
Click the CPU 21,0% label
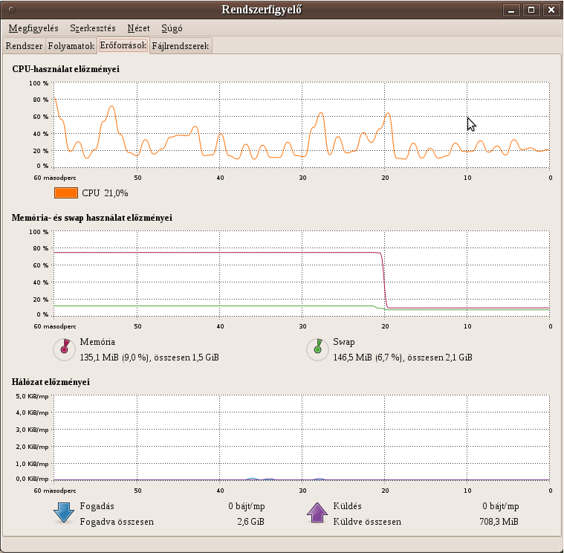[105, 193]
